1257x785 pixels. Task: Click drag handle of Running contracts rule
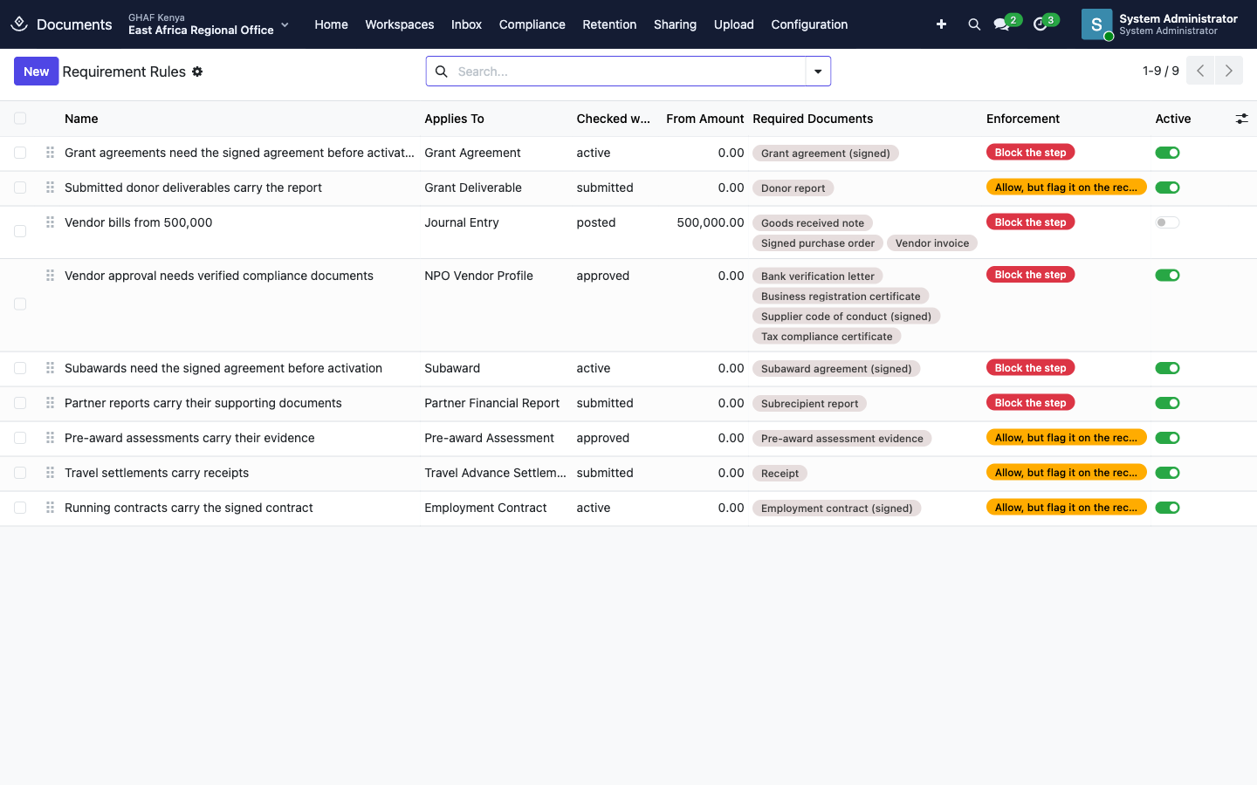[50, 508]
